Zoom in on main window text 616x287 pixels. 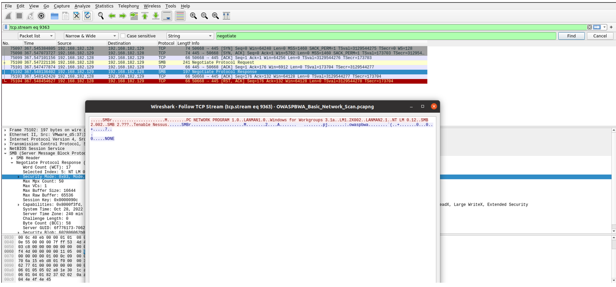coord(194,16)
